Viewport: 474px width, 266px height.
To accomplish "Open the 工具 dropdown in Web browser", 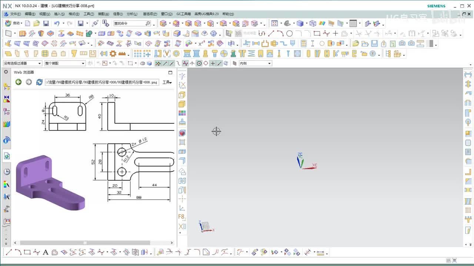I will tap(167, 82).
